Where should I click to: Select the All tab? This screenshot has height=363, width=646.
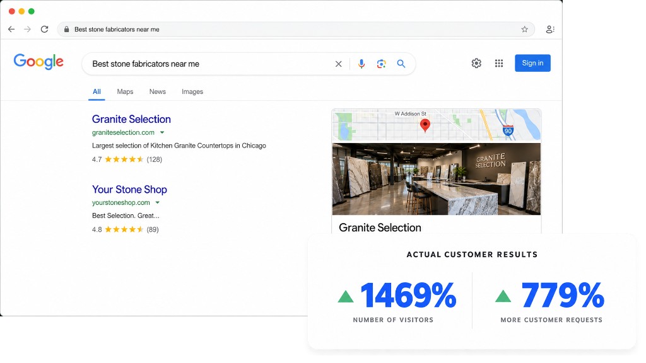(x=97, y=92)
